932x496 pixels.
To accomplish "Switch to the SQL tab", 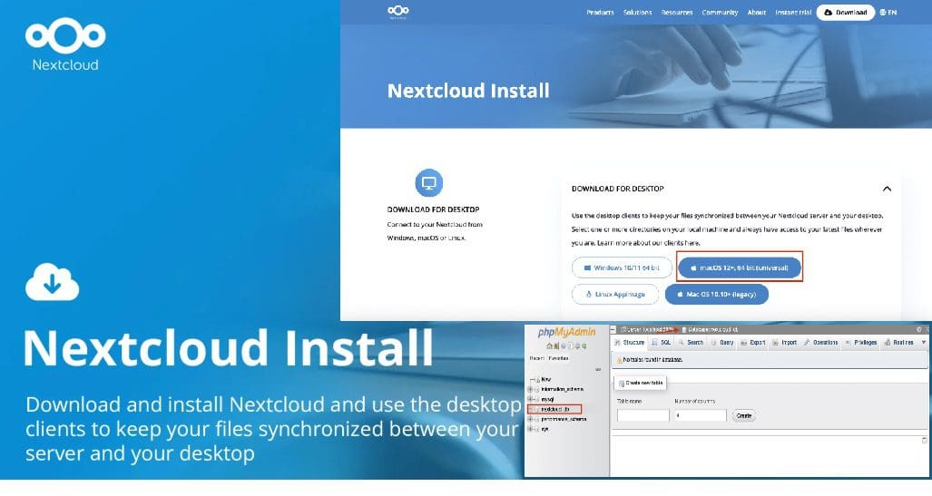I will coord(662,343).
